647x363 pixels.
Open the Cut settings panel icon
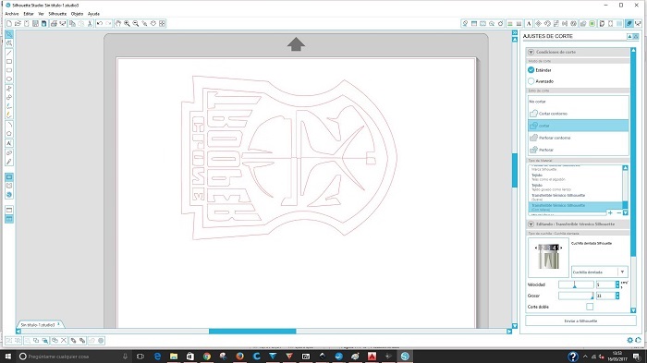tap(629, 23)
